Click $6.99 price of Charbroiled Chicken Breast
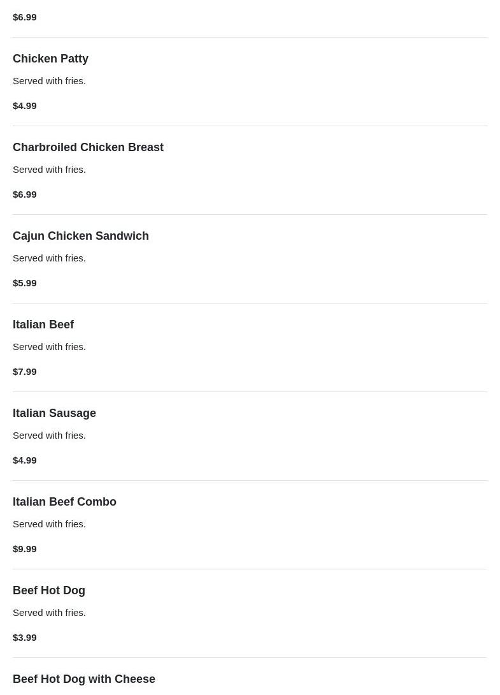Image resolution: width=500 pixels, height=695 pixels. [x=25, y=194]
